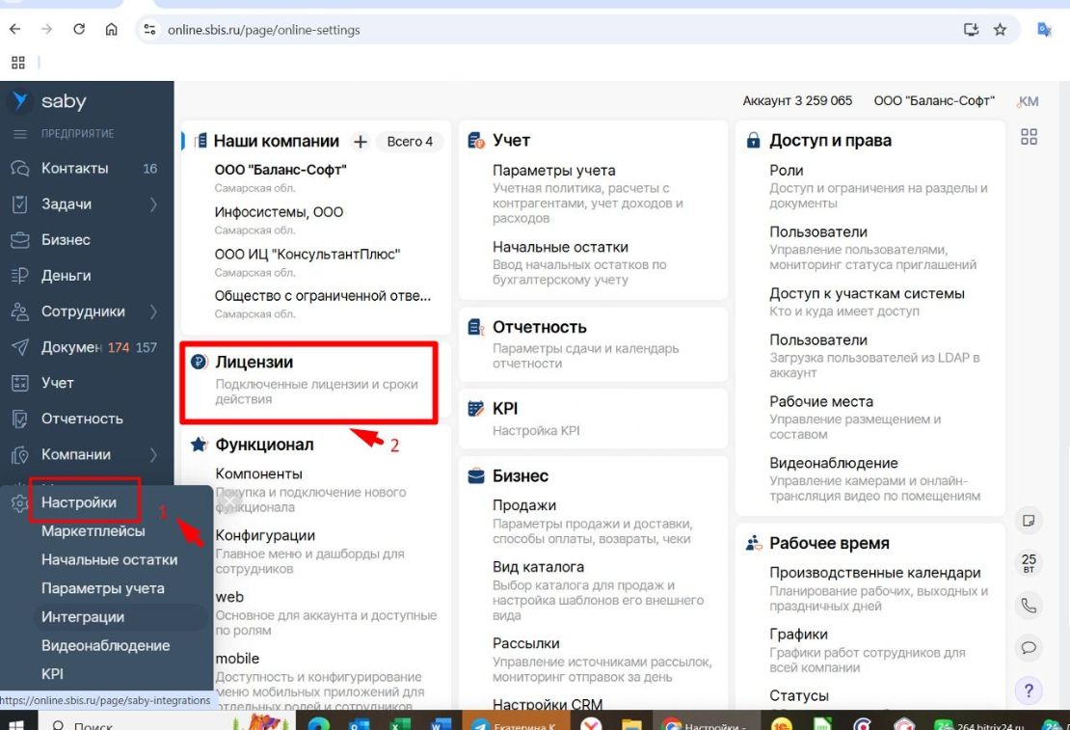Open Документы with counters 174 157
Viewport: 1070px width, 730px height.
click(85, 347)
